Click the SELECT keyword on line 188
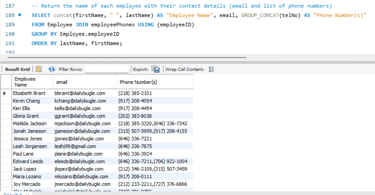Viewport: 375px width, 195px height. point(41,15)
